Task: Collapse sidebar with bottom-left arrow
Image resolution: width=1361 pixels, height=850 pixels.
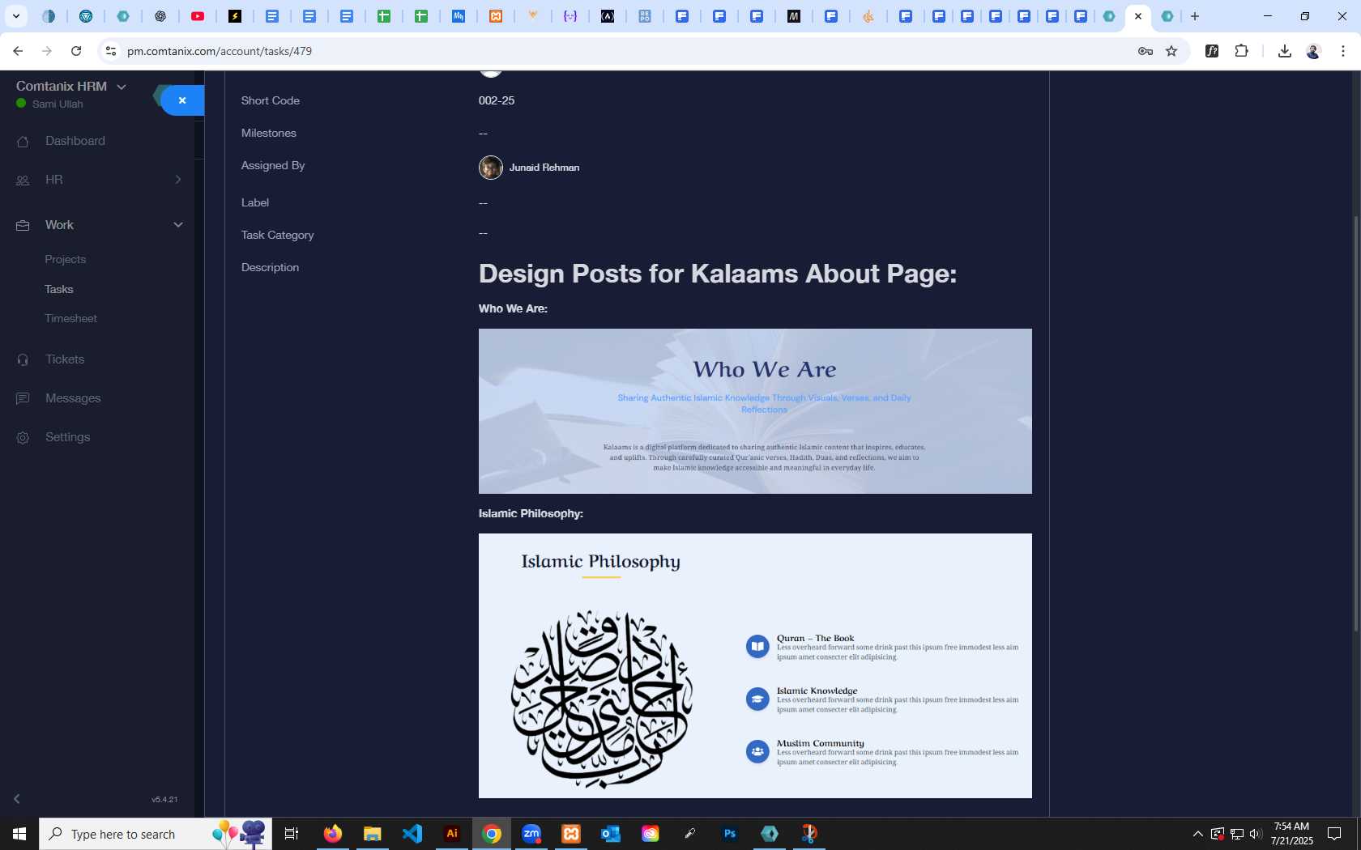Action: click(x=16, y=799)
